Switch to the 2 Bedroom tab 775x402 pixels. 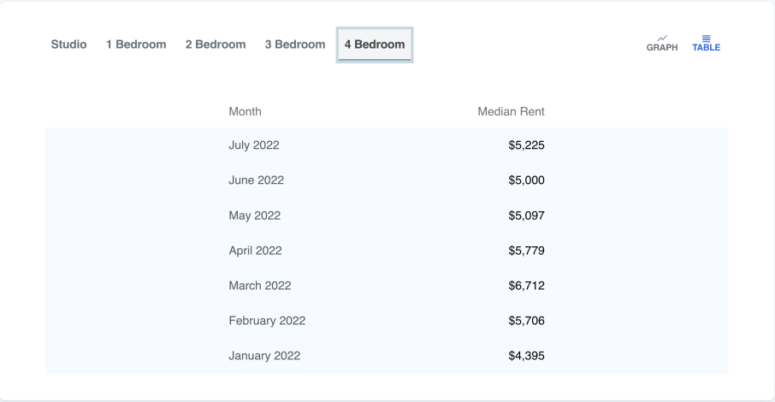pos(216,44)
